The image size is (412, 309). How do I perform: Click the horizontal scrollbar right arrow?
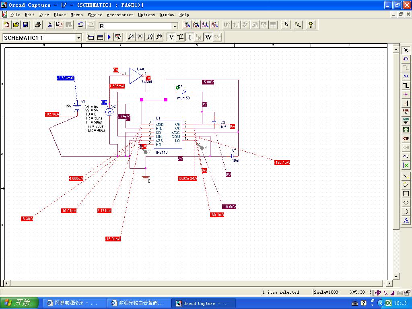click(389, 283)
